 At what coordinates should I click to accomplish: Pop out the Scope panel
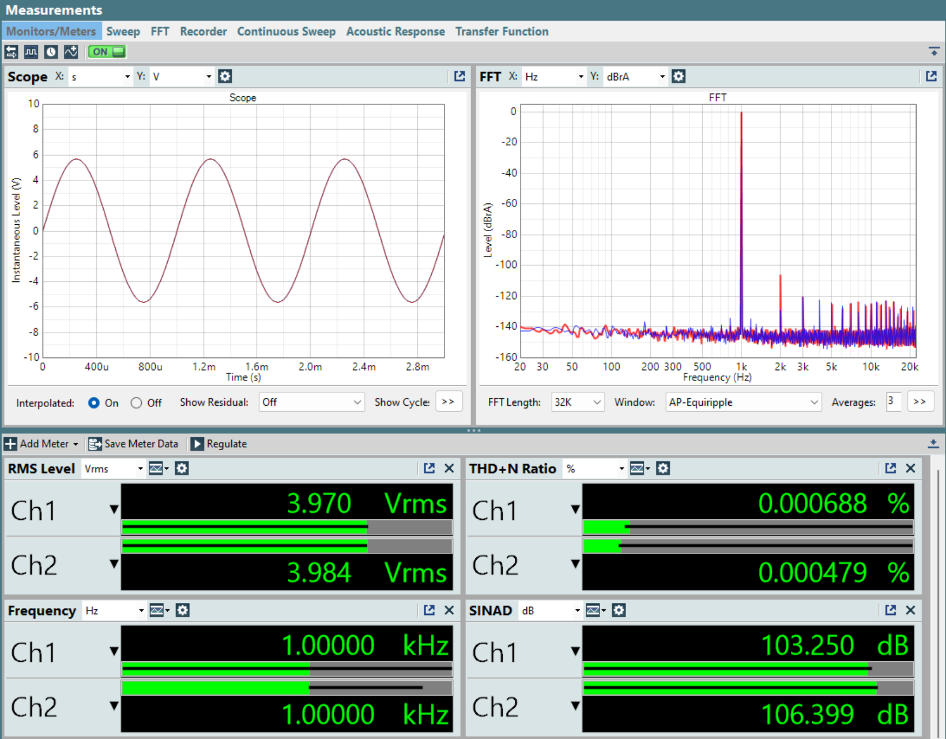(x=459, y=76)
